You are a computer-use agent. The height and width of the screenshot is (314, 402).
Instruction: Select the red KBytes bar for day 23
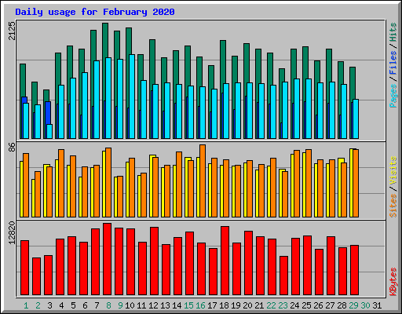tap(283, 276)
